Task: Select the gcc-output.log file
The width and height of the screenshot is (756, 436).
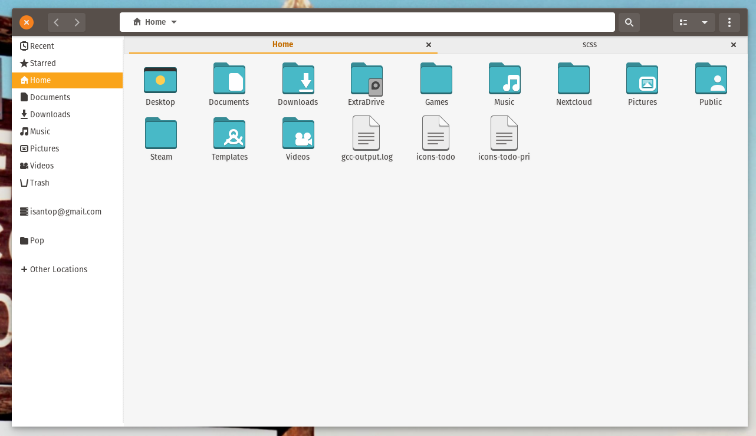Action: coord(366,138)
